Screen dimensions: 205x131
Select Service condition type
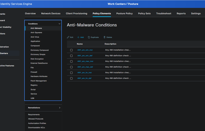pos(34,94)
